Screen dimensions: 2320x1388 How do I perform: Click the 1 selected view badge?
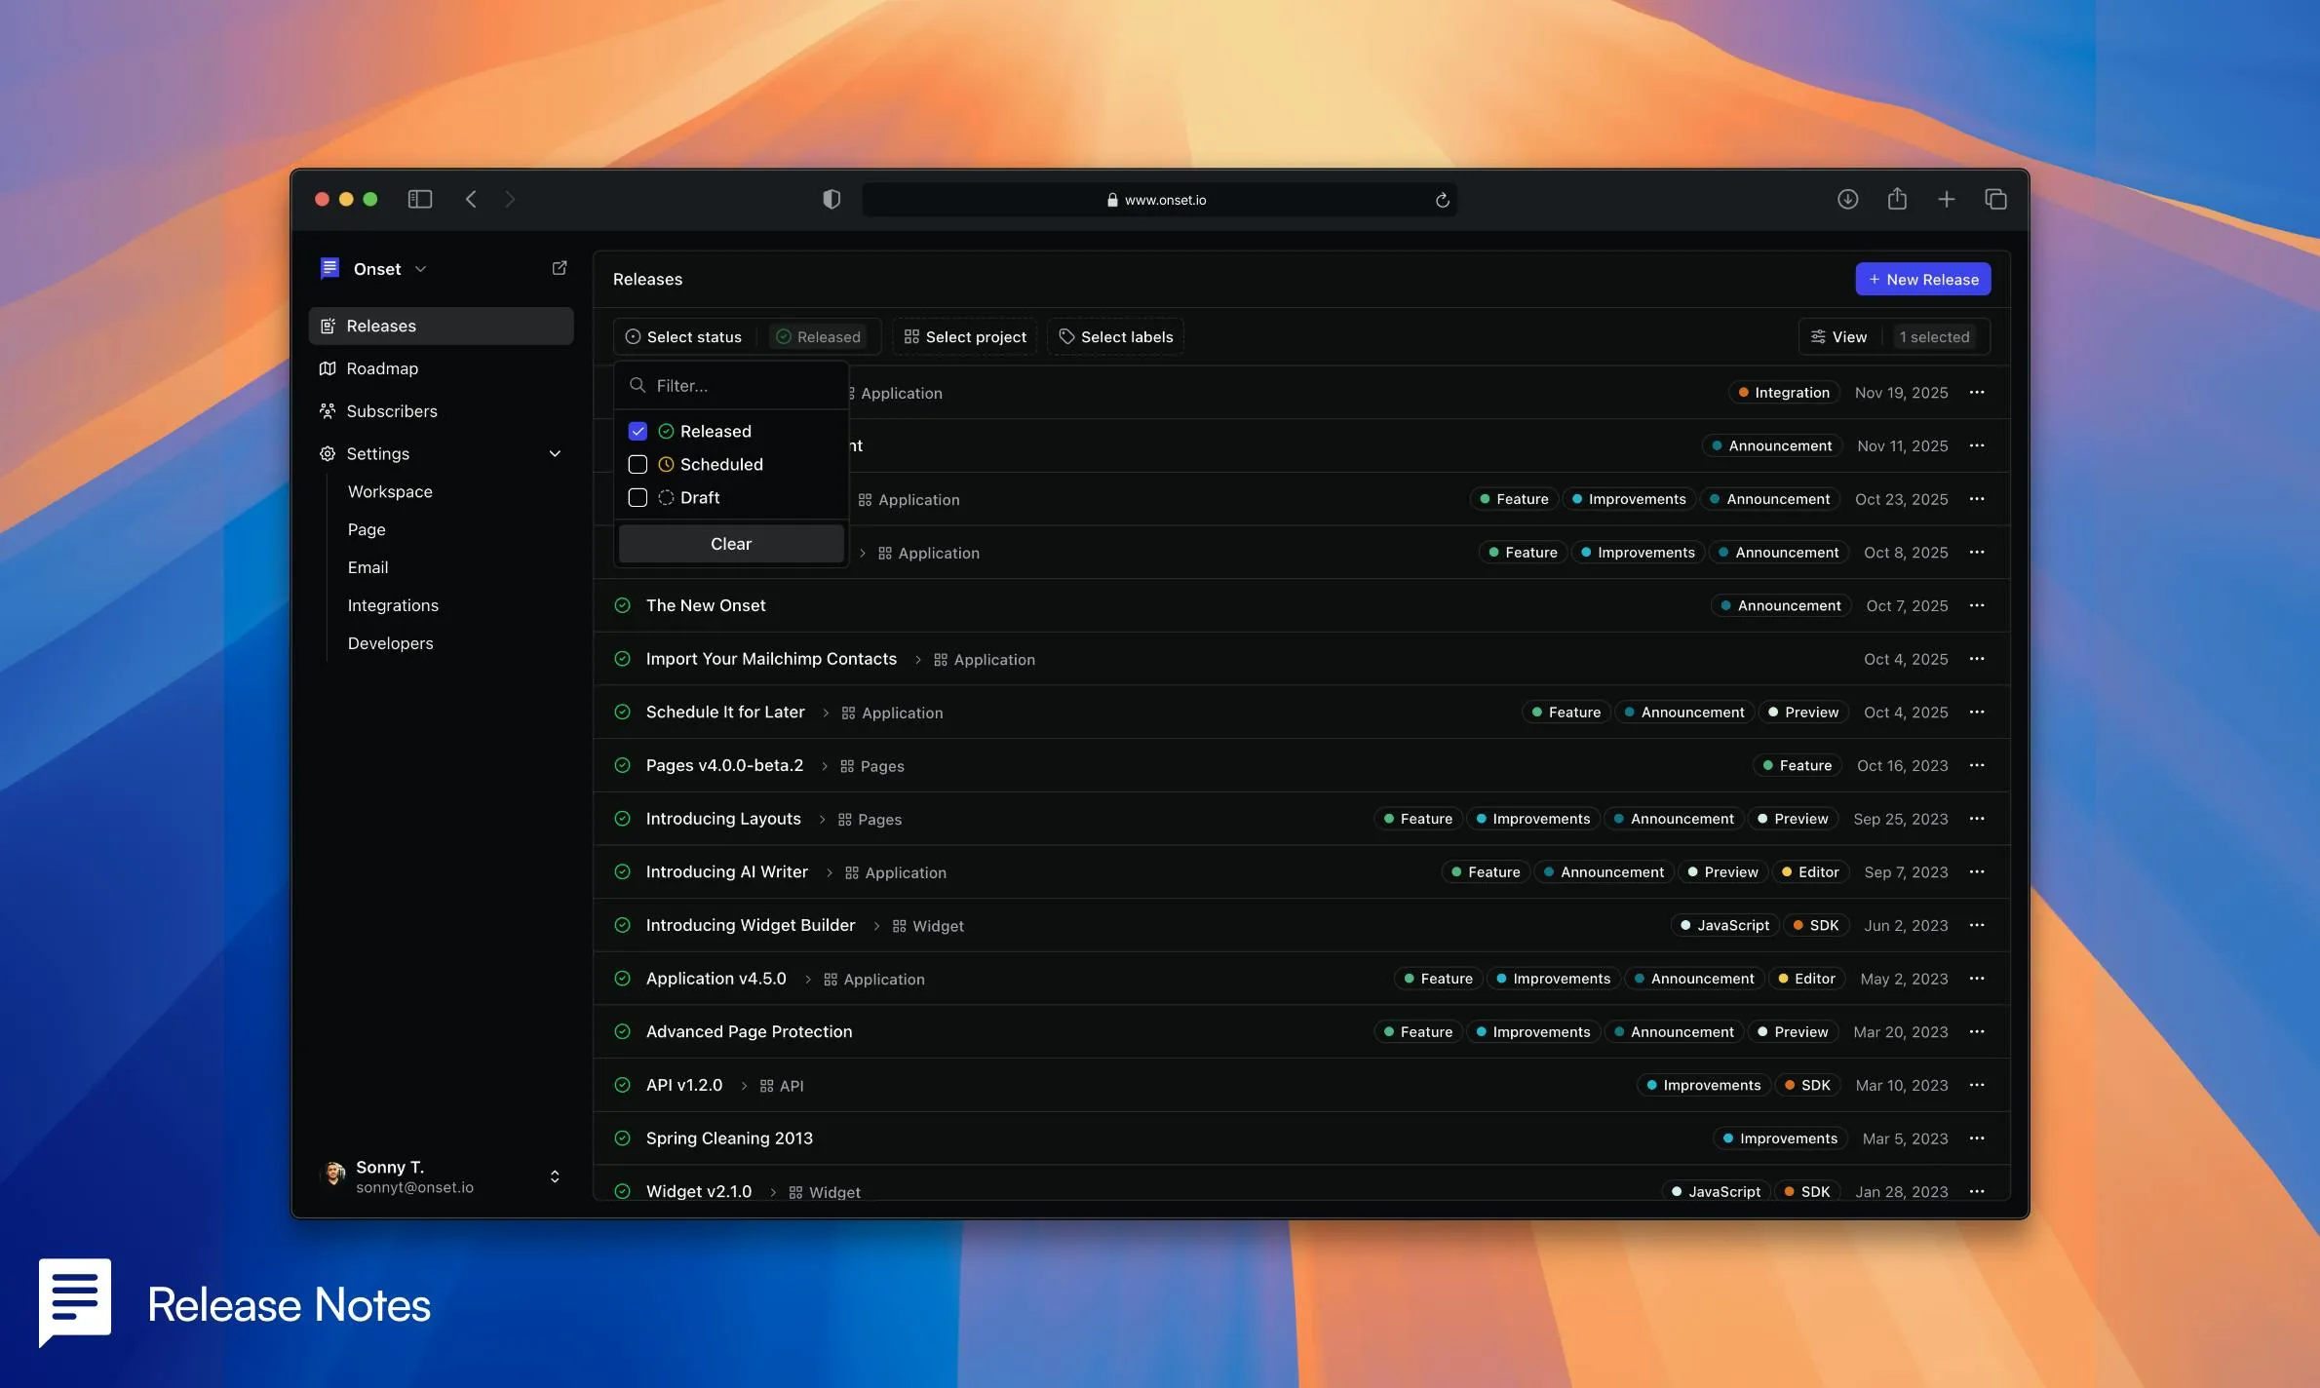[x=1933, y=336]
